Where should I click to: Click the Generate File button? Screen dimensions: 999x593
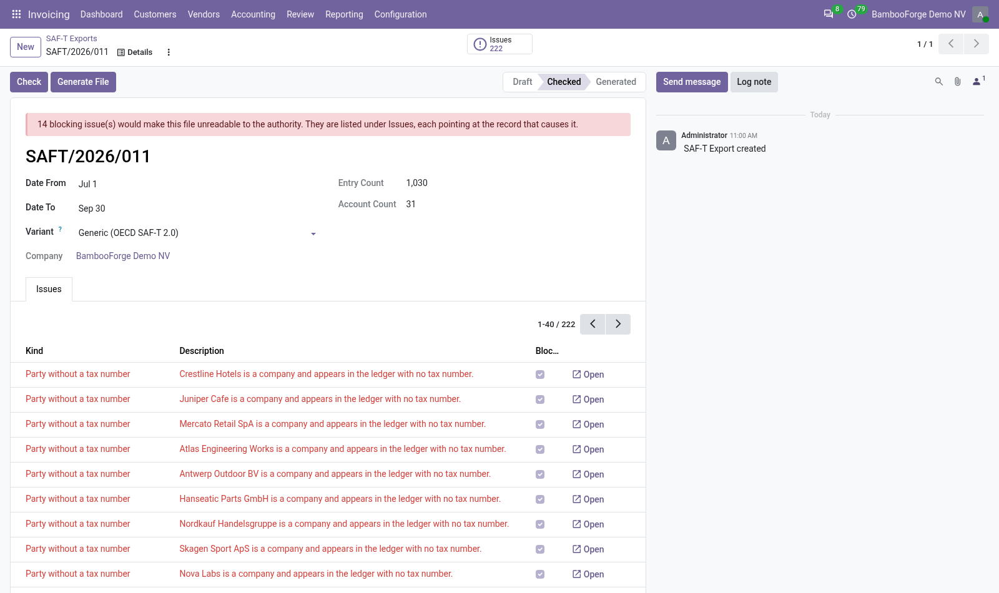83,82
